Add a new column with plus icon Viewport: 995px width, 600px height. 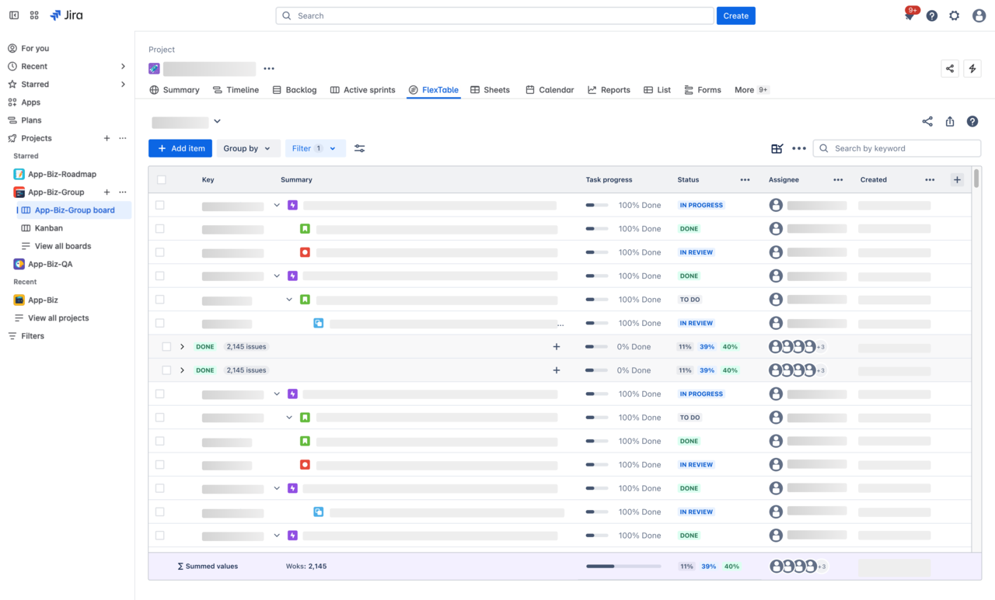point(957,180)
